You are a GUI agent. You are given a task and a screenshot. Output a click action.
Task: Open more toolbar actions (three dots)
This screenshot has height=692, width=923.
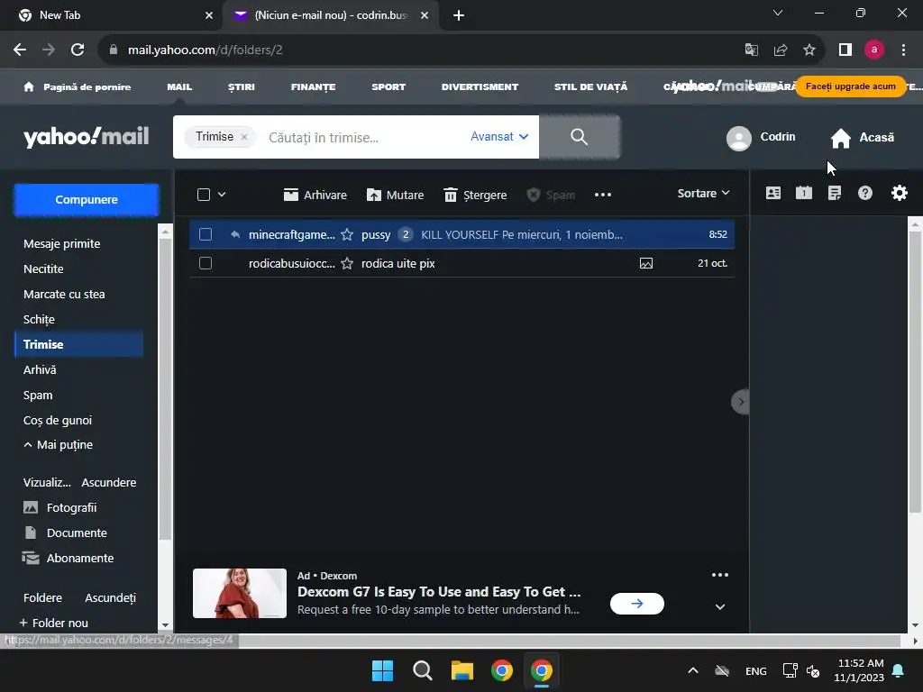[603, 195]
